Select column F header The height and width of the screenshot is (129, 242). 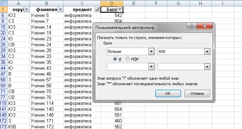tap(156, 3)
